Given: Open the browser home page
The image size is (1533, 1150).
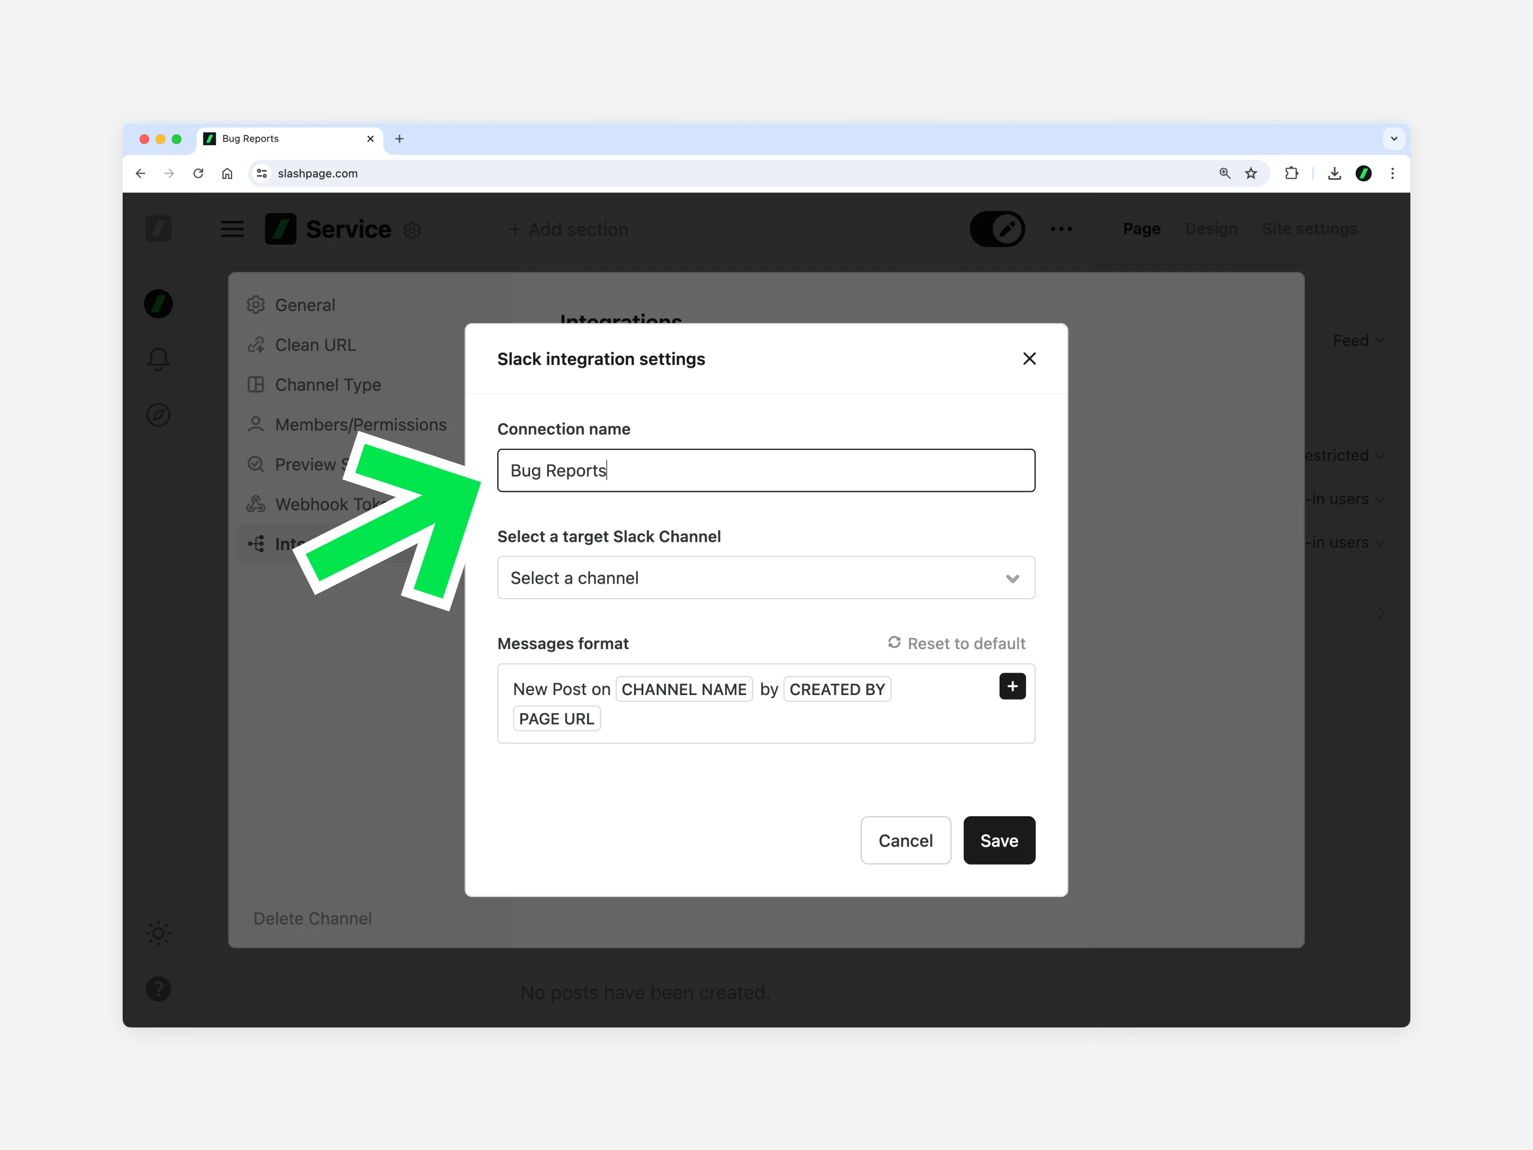Looking at the screenshot, I should [227, 173].
